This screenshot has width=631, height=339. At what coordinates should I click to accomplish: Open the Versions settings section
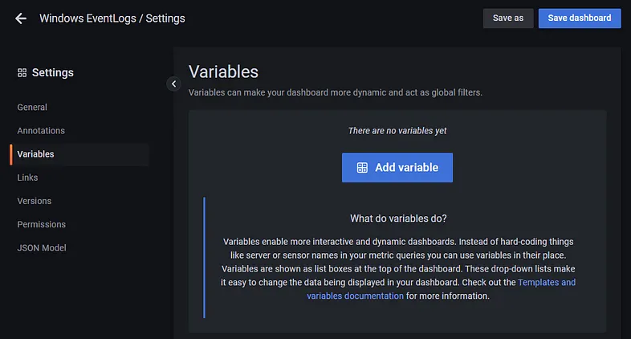[x=34, y=201]
